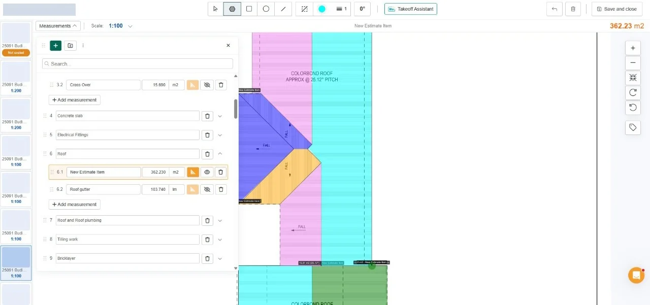Expand the Tilling work group

click(220, 239)
